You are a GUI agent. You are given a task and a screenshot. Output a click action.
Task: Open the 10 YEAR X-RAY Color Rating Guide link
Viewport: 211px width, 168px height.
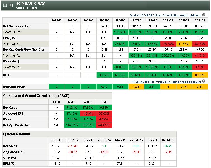click(x=165, y=16)
